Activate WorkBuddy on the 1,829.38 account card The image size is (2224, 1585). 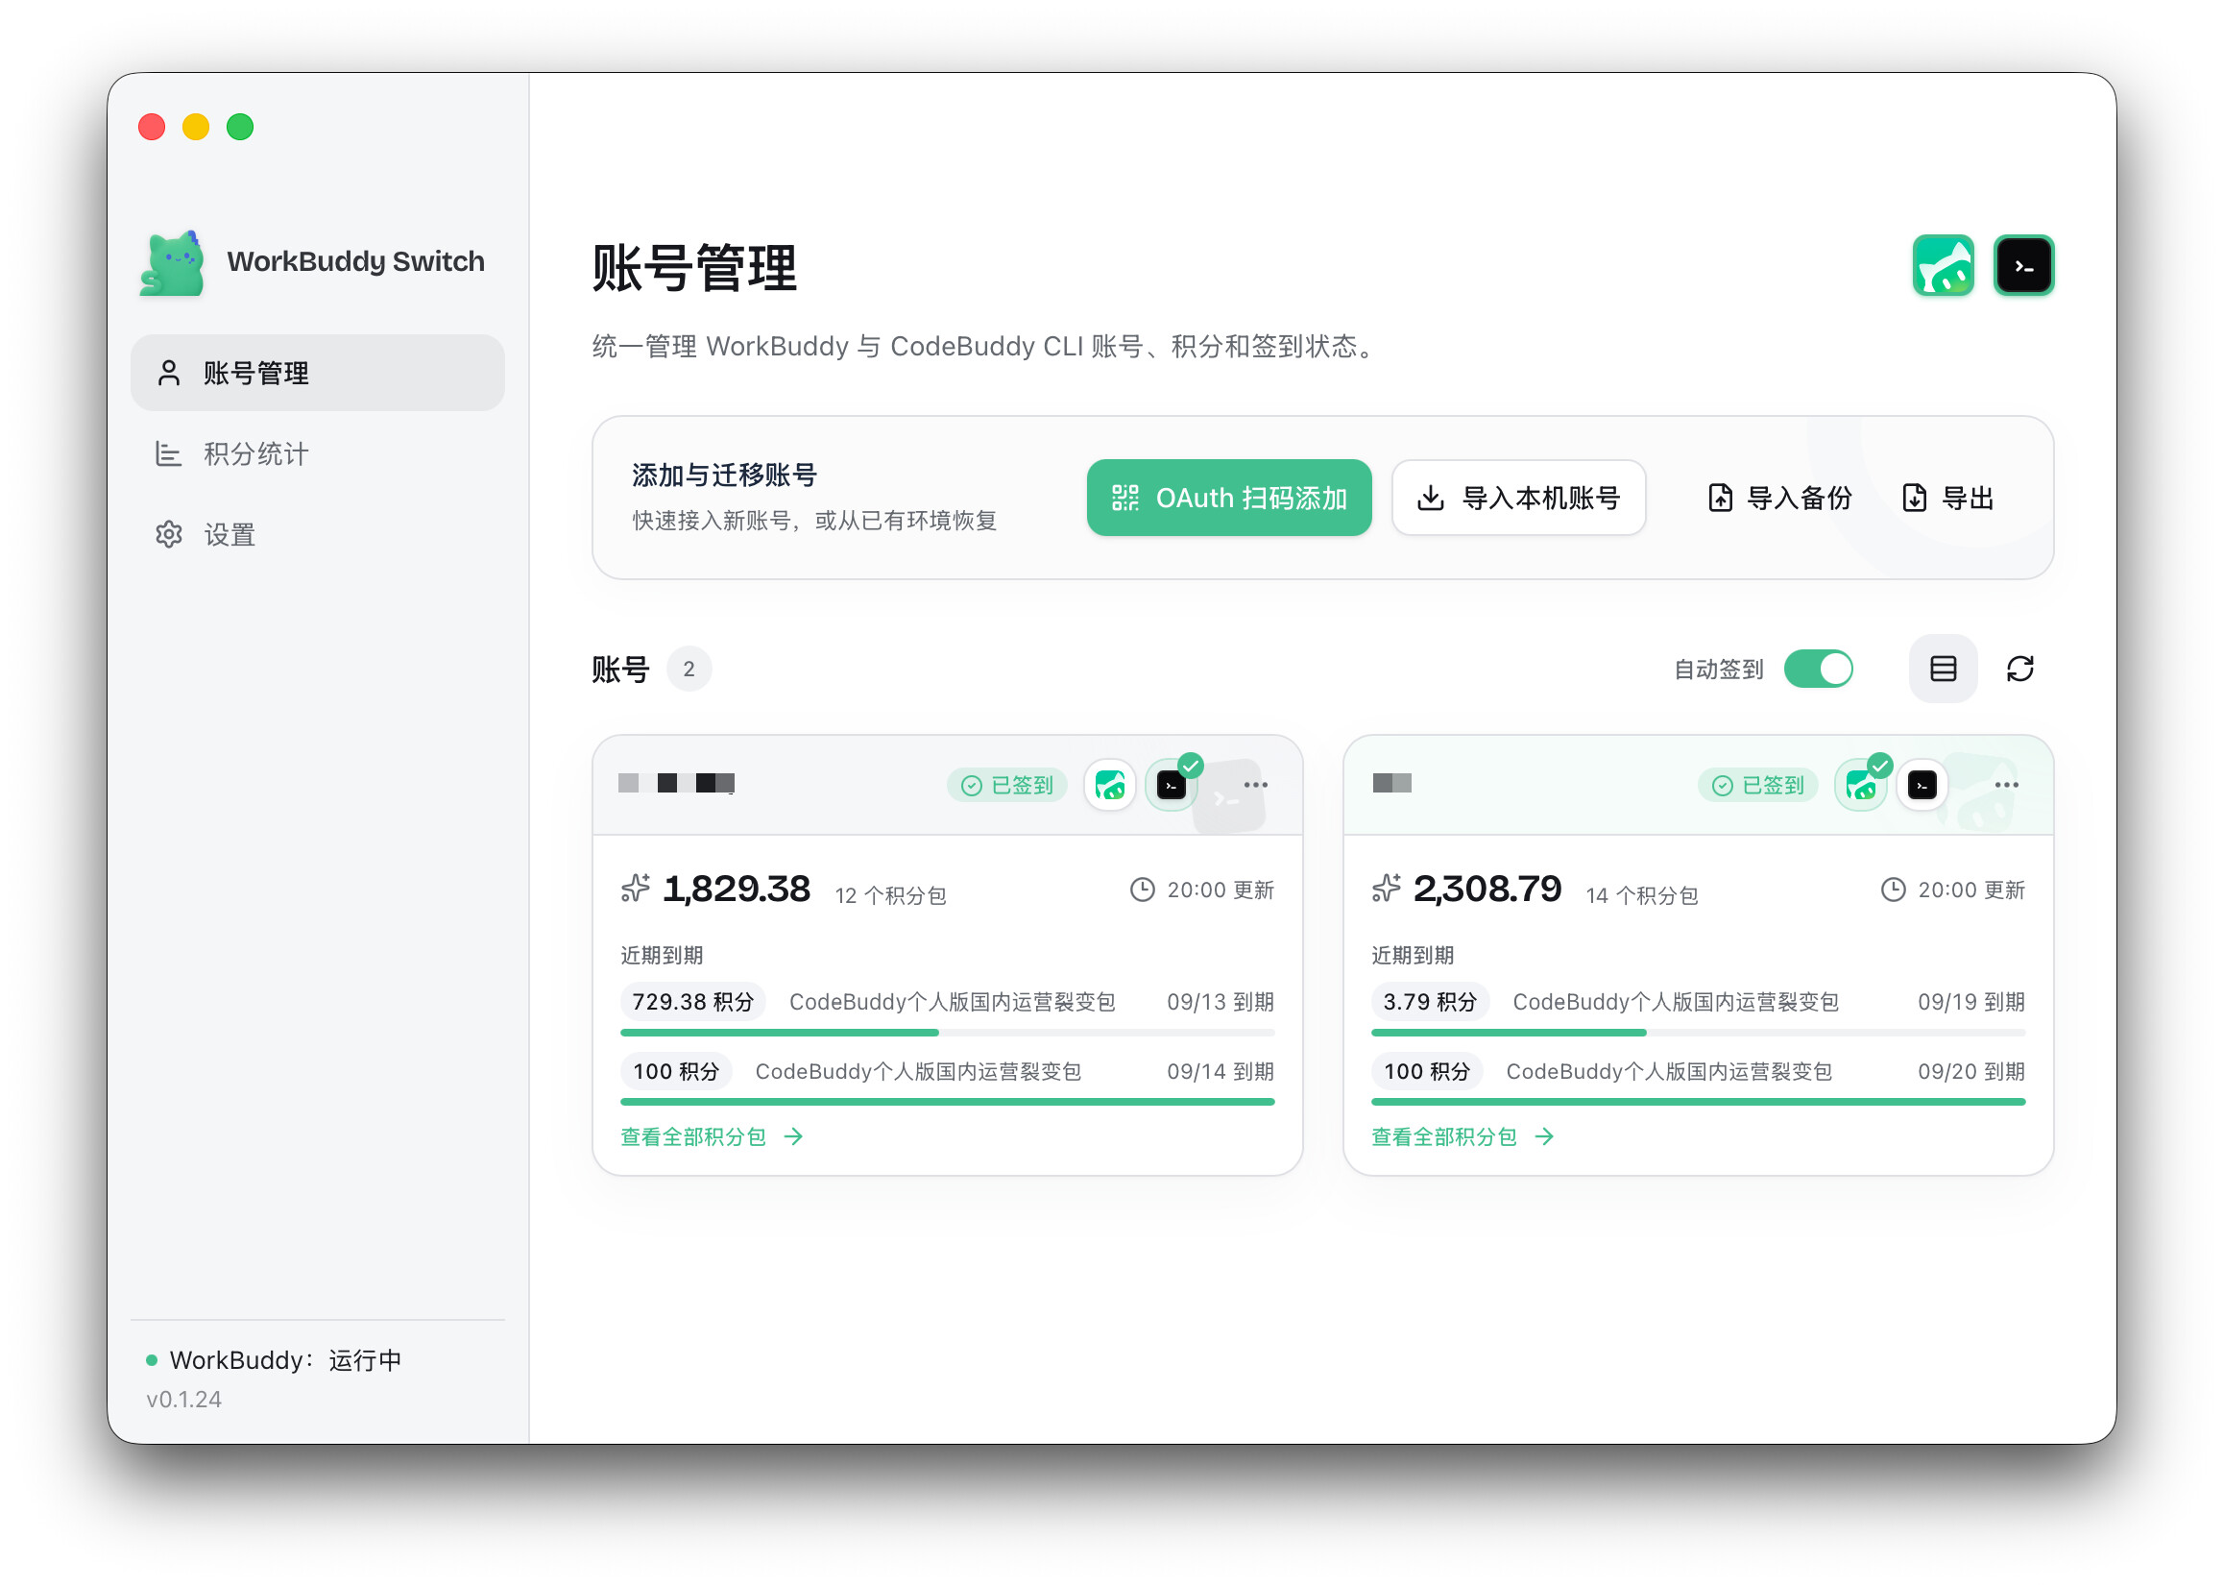1110,785
